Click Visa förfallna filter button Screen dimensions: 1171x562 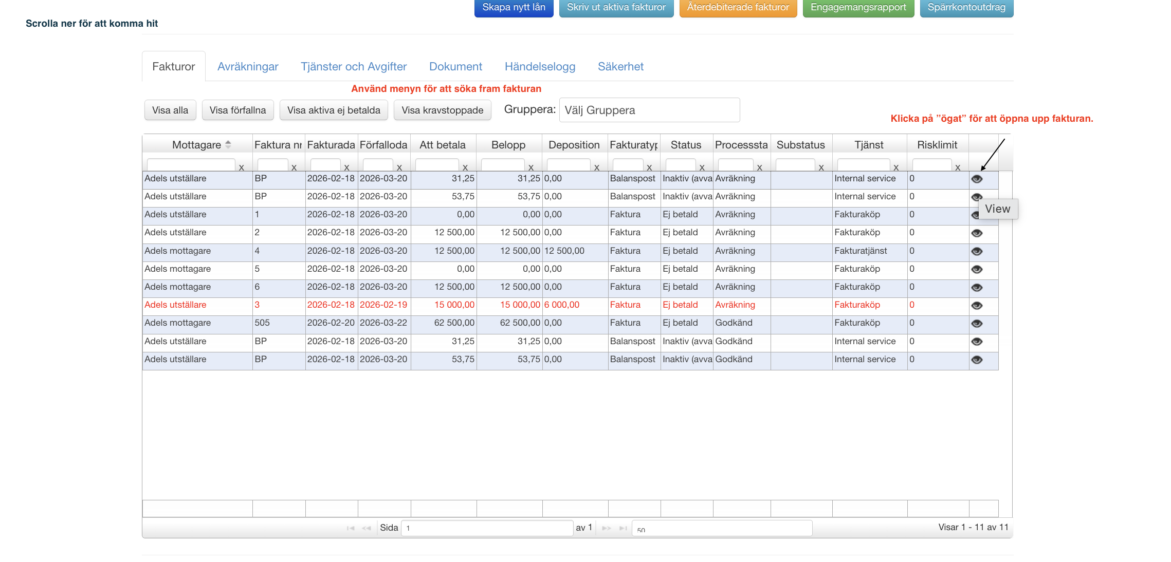coord(237,110)
